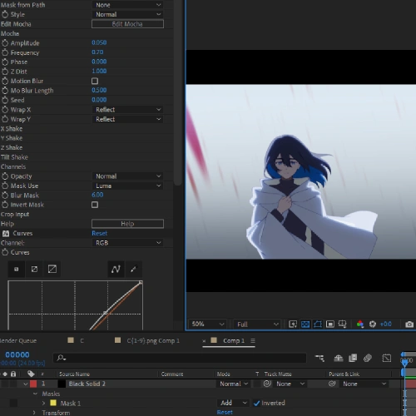Click the Style stopwatch icon
Viewport: 416px width, 416px height.
[5, 14]
